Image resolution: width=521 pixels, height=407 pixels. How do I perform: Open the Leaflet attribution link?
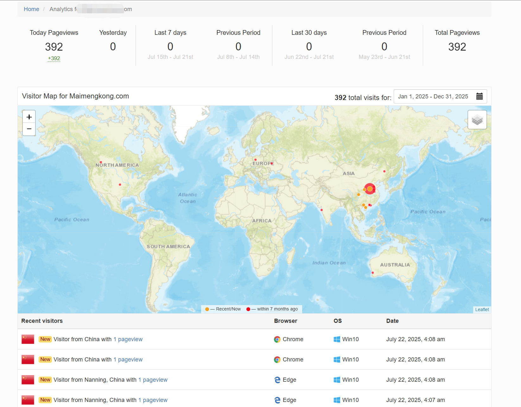(482, 310)
